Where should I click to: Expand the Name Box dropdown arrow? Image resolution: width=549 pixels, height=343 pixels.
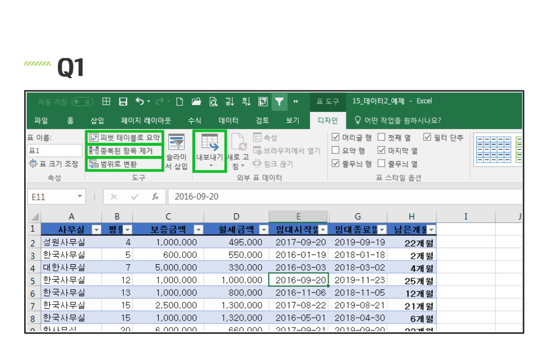click(x=80, y=197)
